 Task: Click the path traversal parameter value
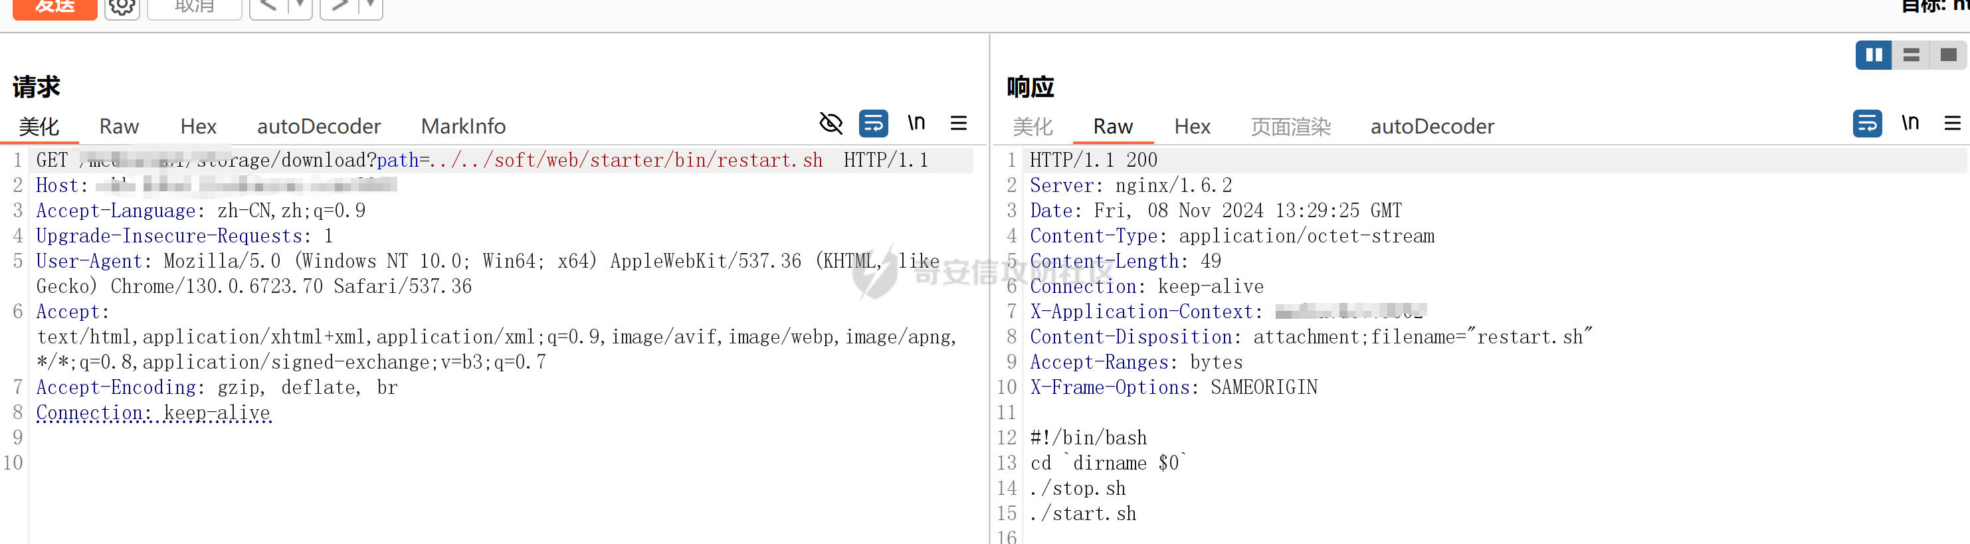(626, 159)
